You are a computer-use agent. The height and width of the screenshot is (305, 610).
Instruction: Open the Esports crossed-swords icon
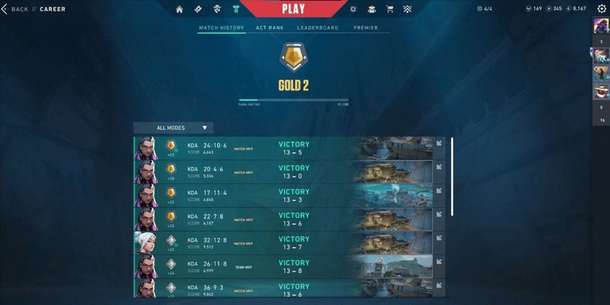(x=353, y=9)
